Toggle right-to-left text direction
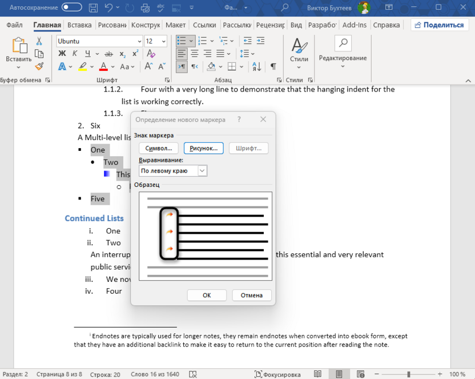This screenshot has height=379, width=475. (x=195, y=66)
